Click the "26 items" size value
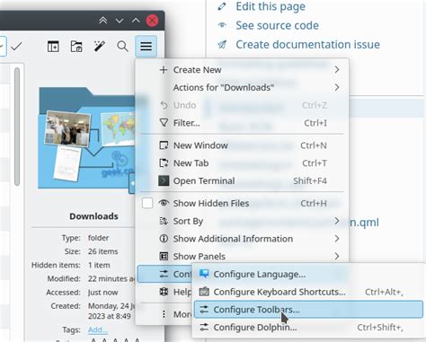The image size is (426, 342). pos(102,251)
